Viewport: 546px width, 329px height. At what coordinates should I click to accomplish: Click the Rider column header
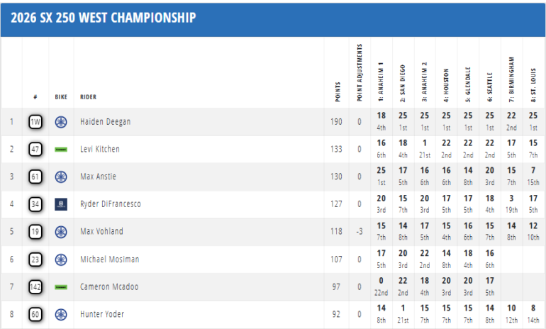[88, 97]
